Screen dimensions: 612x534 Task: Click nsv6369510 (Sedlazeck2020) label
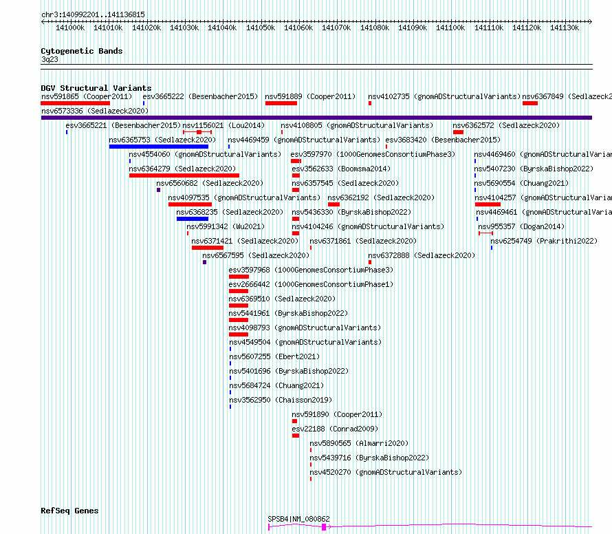(282, 299)
